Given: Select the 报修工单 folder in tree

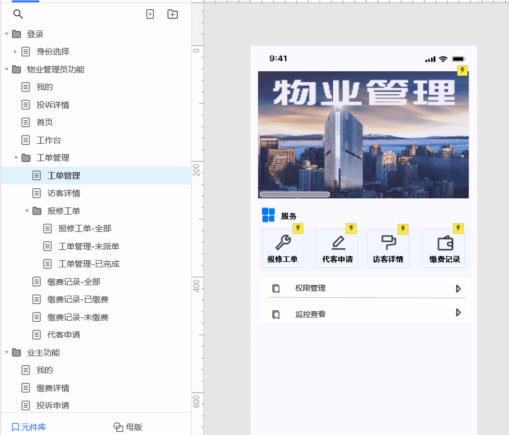Looking at the screenshot, I should [64, 211].
